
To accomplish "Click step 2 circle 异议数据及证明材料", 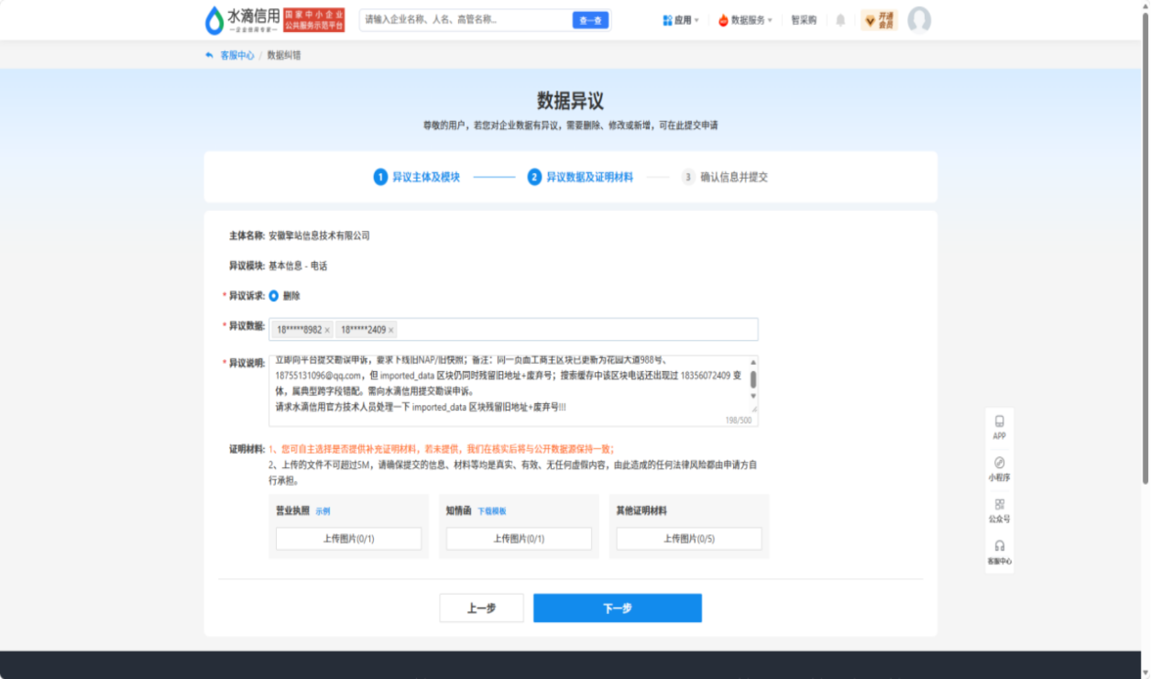I will (534, 177).
